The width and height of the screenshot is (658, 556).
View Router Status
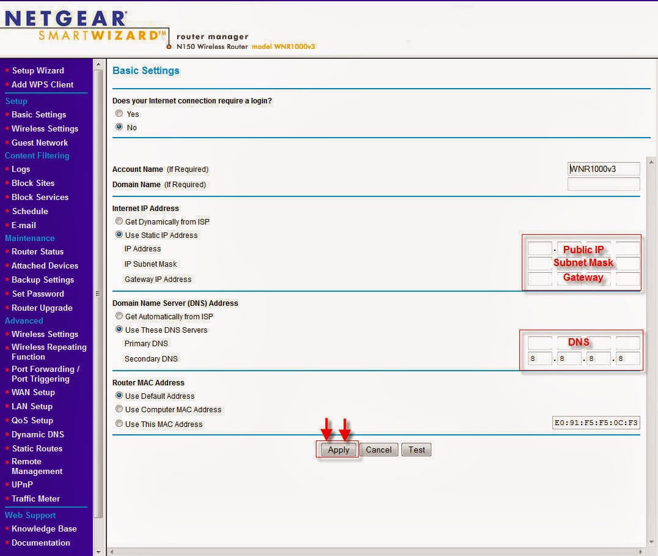(x=37, y=252)
